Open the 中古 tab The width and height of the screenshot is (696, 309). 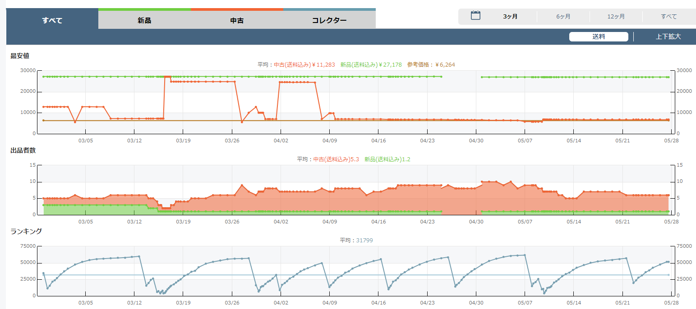click(x=237, y=20)
